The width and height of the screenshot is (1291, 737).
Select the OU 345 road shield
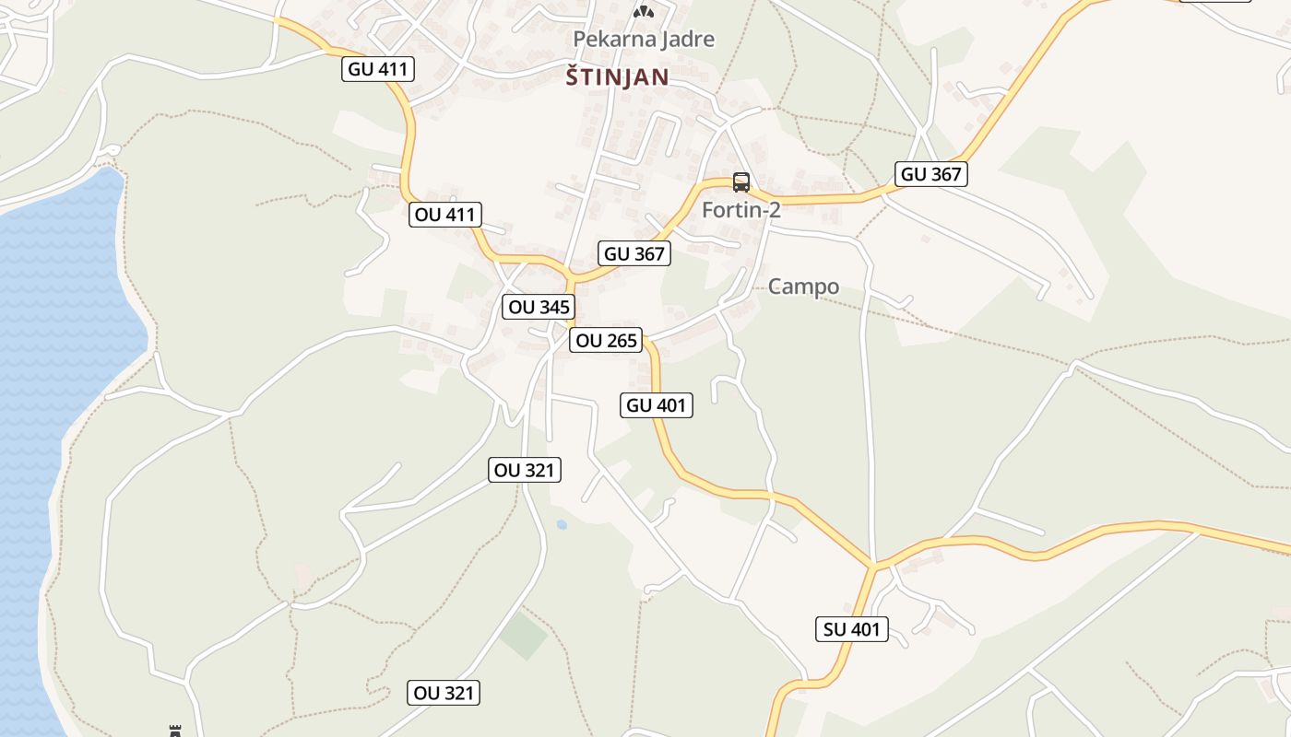coord(539,308)
